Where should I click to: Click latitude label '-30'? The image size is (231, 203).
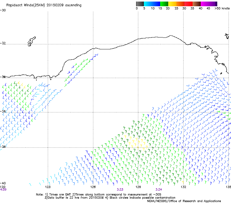(x=3, y=10)
